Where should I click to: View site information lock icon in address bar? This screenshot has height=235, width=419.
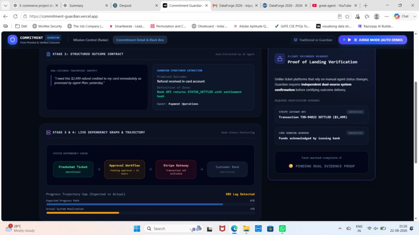(25, 16)
